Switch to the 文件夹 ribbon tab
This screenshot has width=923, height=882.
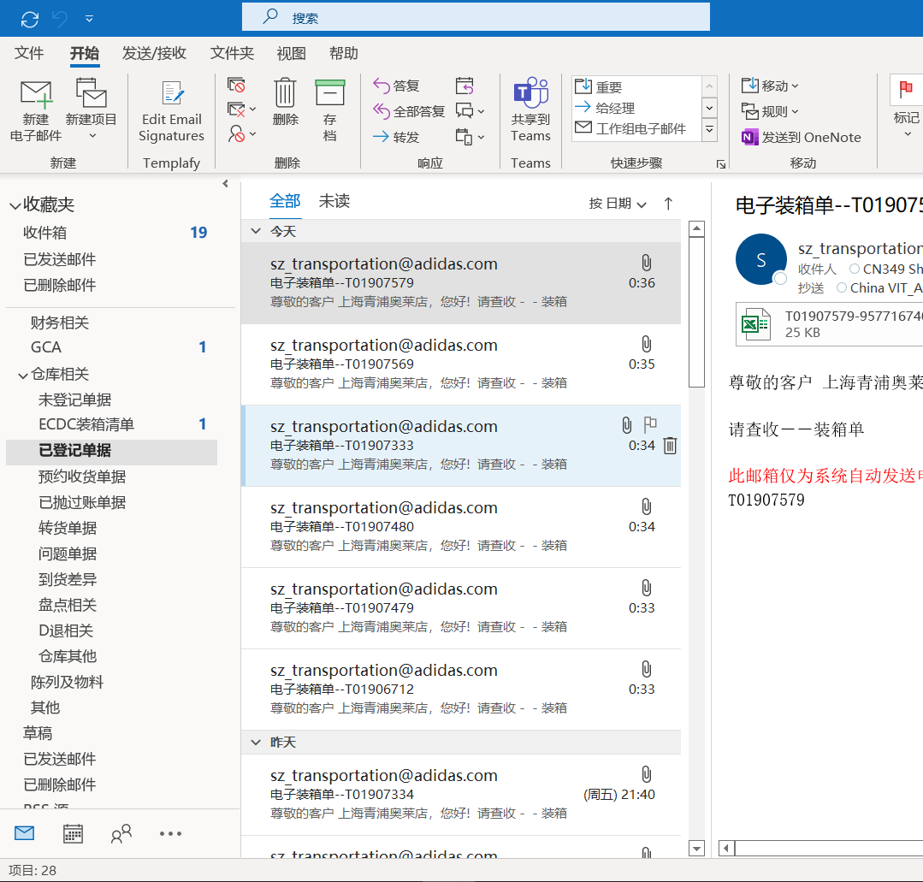point(232,54)
